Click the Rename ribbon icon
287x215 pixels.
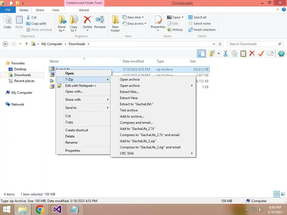(x=100, y=22)
